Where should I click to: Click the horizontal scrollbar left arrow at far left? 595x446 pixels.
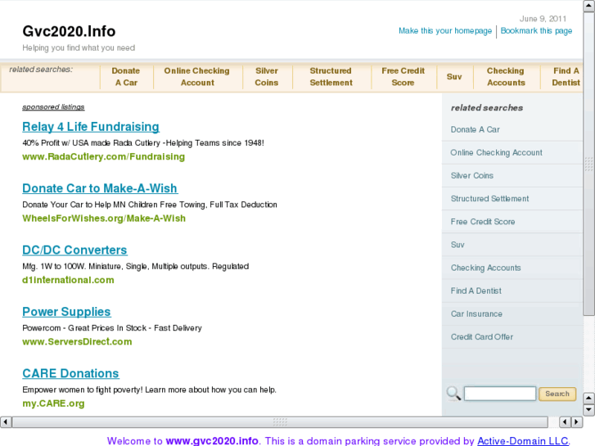pyautogui.click(x=6, y=421)
